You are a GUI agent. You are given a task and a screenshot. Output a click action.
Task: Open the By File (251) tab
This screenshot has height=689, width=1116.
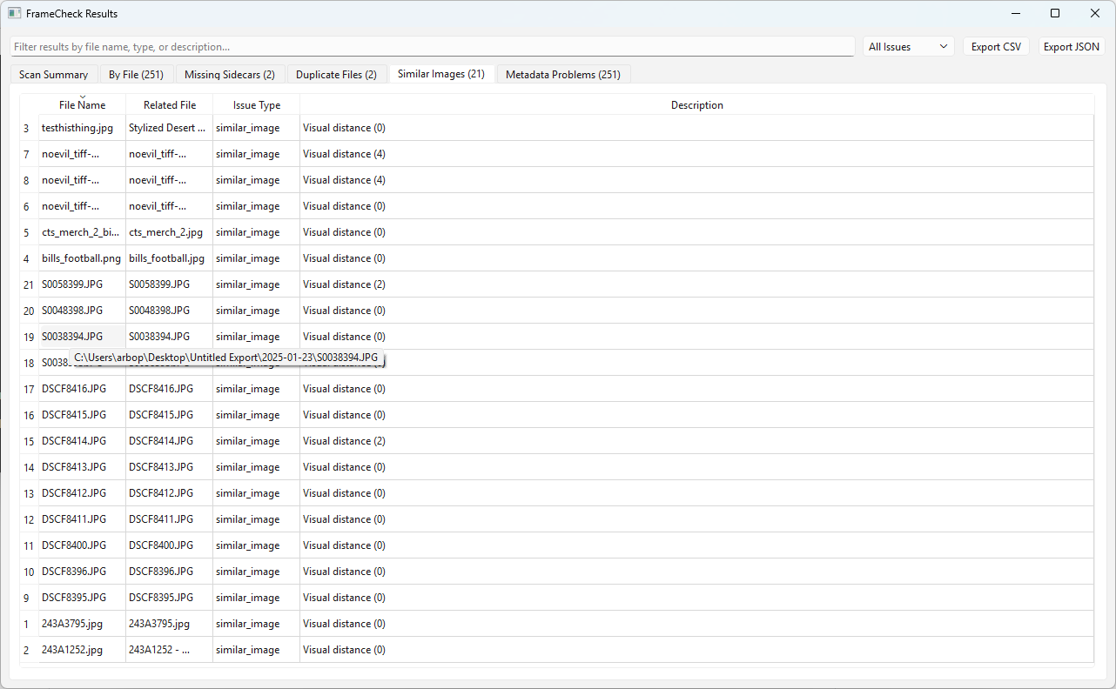pos(136,74)
